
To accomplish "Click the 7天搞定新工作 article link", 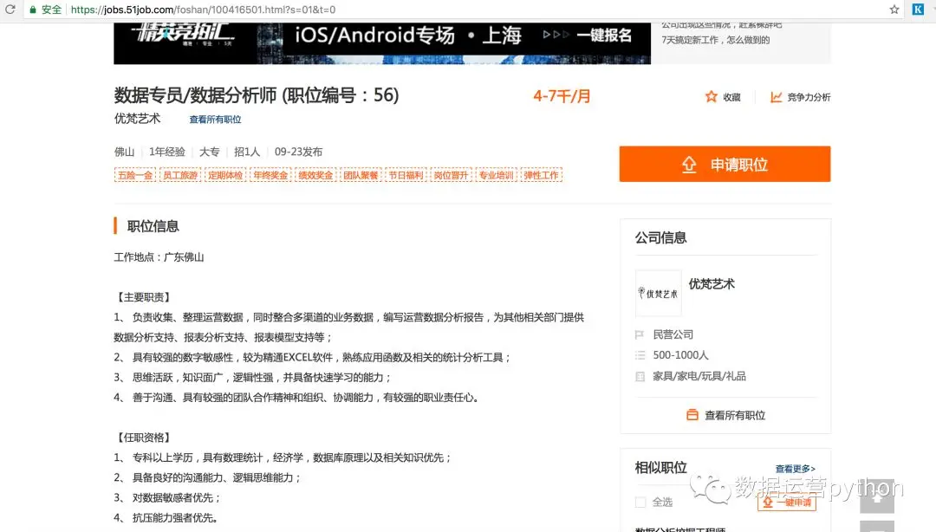I will coord(716,40).
